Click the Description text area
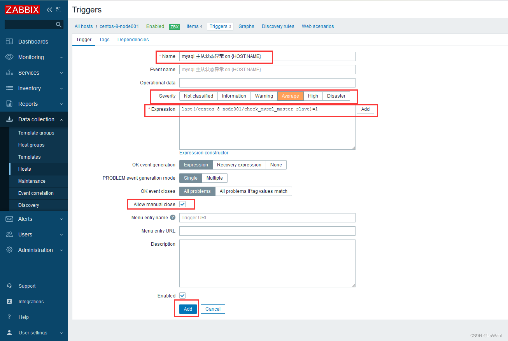Image resolution: width=508 pixels, height=341 pixels. [x=267, y=264]
